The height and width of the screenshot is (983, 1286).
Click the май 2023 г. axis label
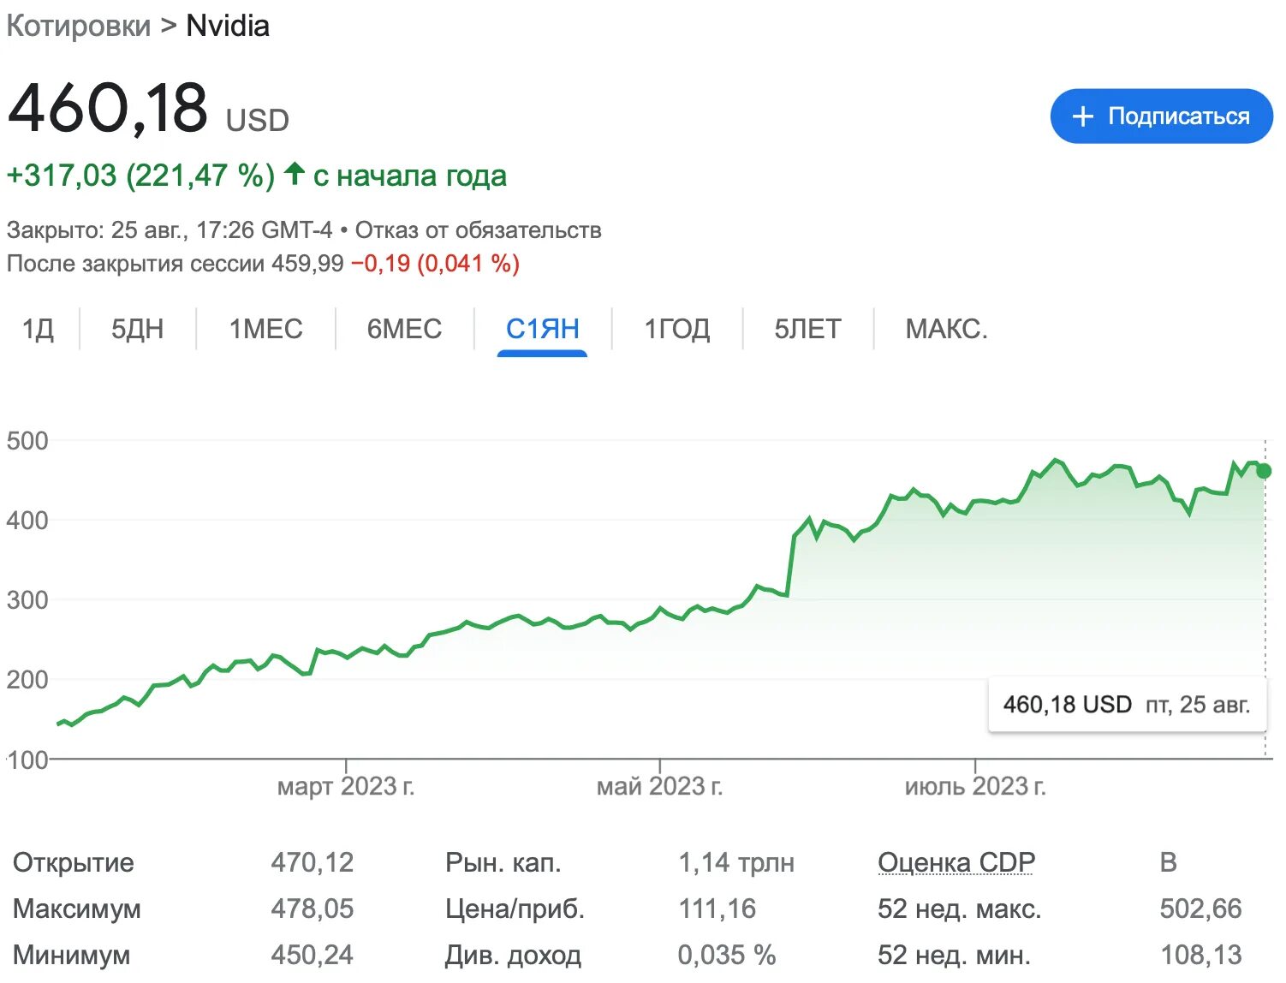click(x=659, y=786)
